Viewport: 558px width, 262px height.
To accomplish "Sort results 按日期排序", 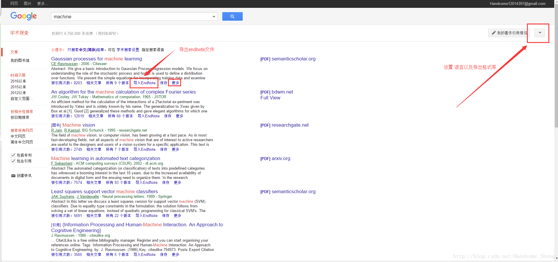I will click(20, 117).
